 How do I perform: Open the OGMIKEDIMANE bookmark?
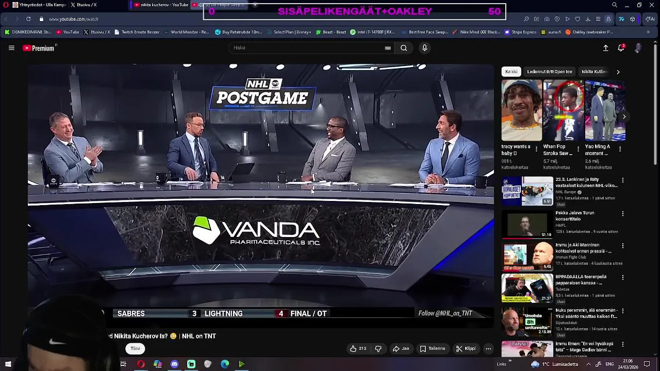coord(28,32)
